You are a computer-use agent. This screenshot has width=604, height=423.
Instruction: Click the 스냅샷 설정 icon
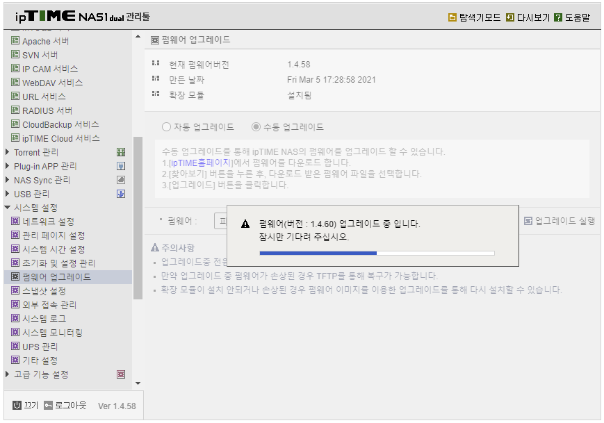click(15, 290)
